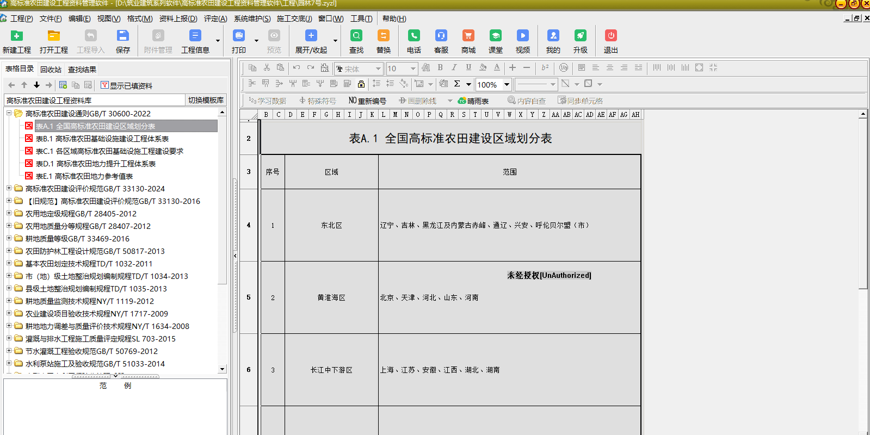Click the NO 重新编号 button
The width and height of the screenshot is (870, 435).
[367, 101]
